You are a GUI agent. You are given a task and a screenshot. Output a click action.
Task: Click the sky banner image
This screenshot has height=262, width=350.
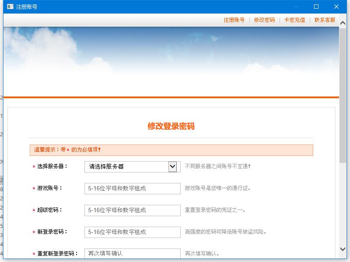171,62
